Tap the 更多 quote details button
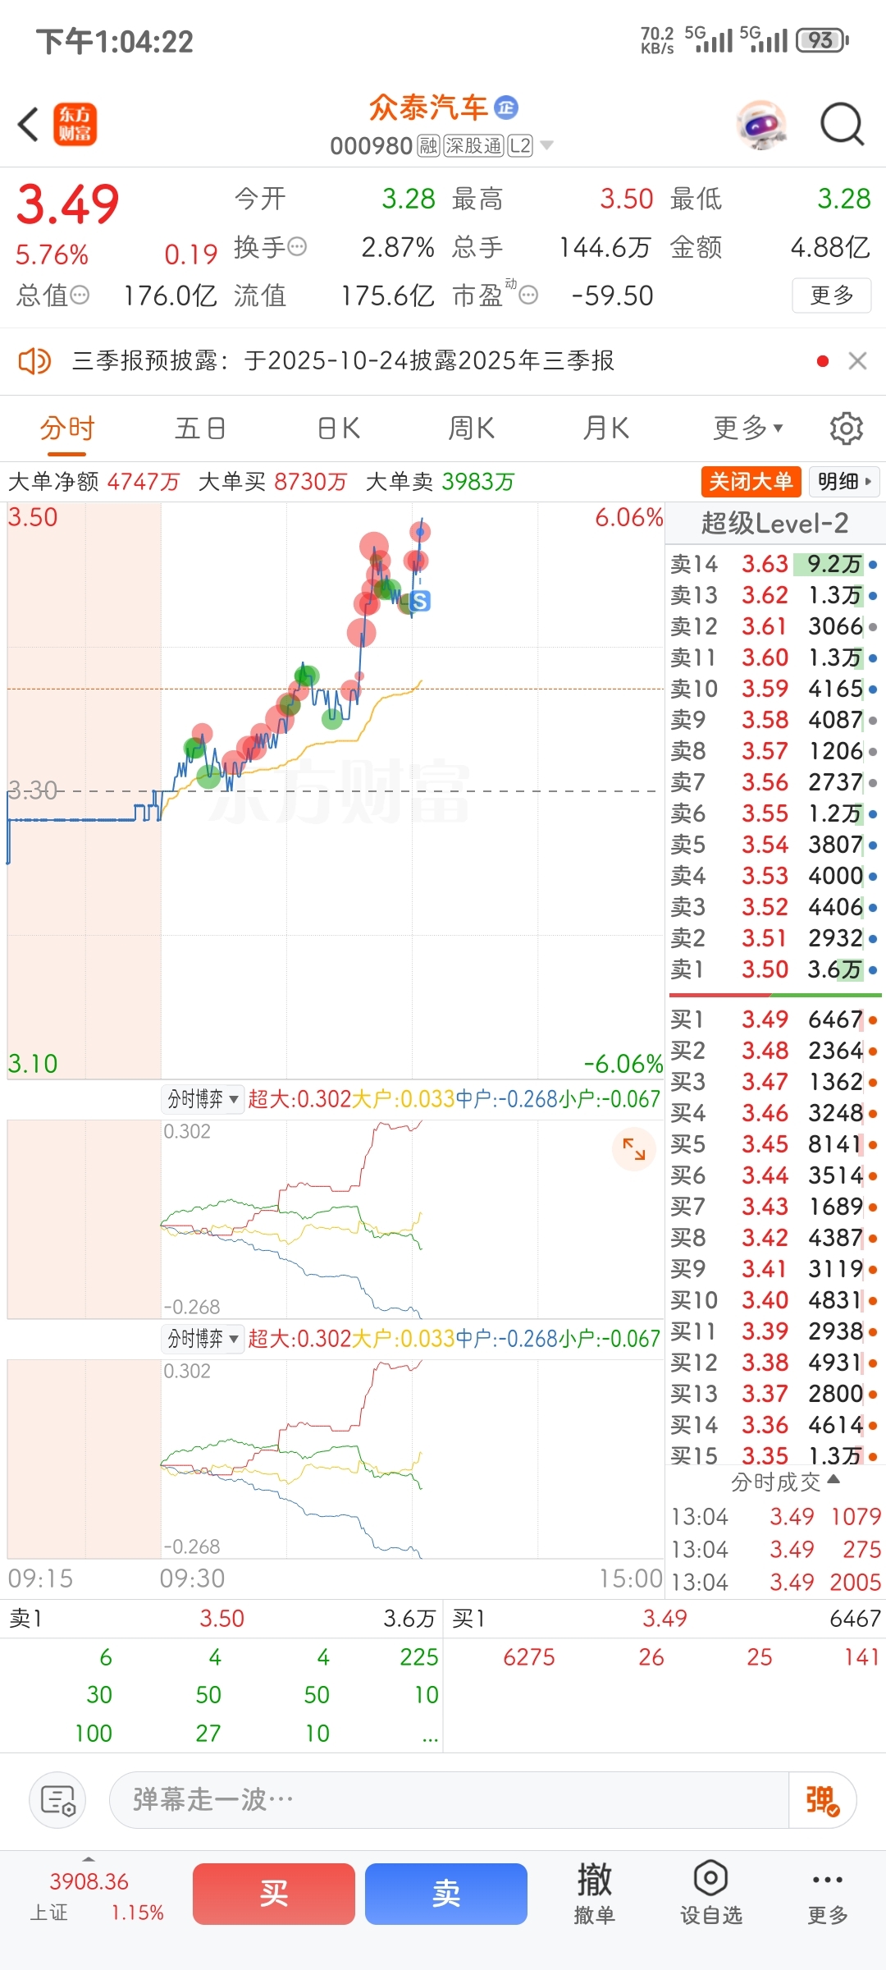This screenshot has width=886, height=1970. [x=832, y=295]
